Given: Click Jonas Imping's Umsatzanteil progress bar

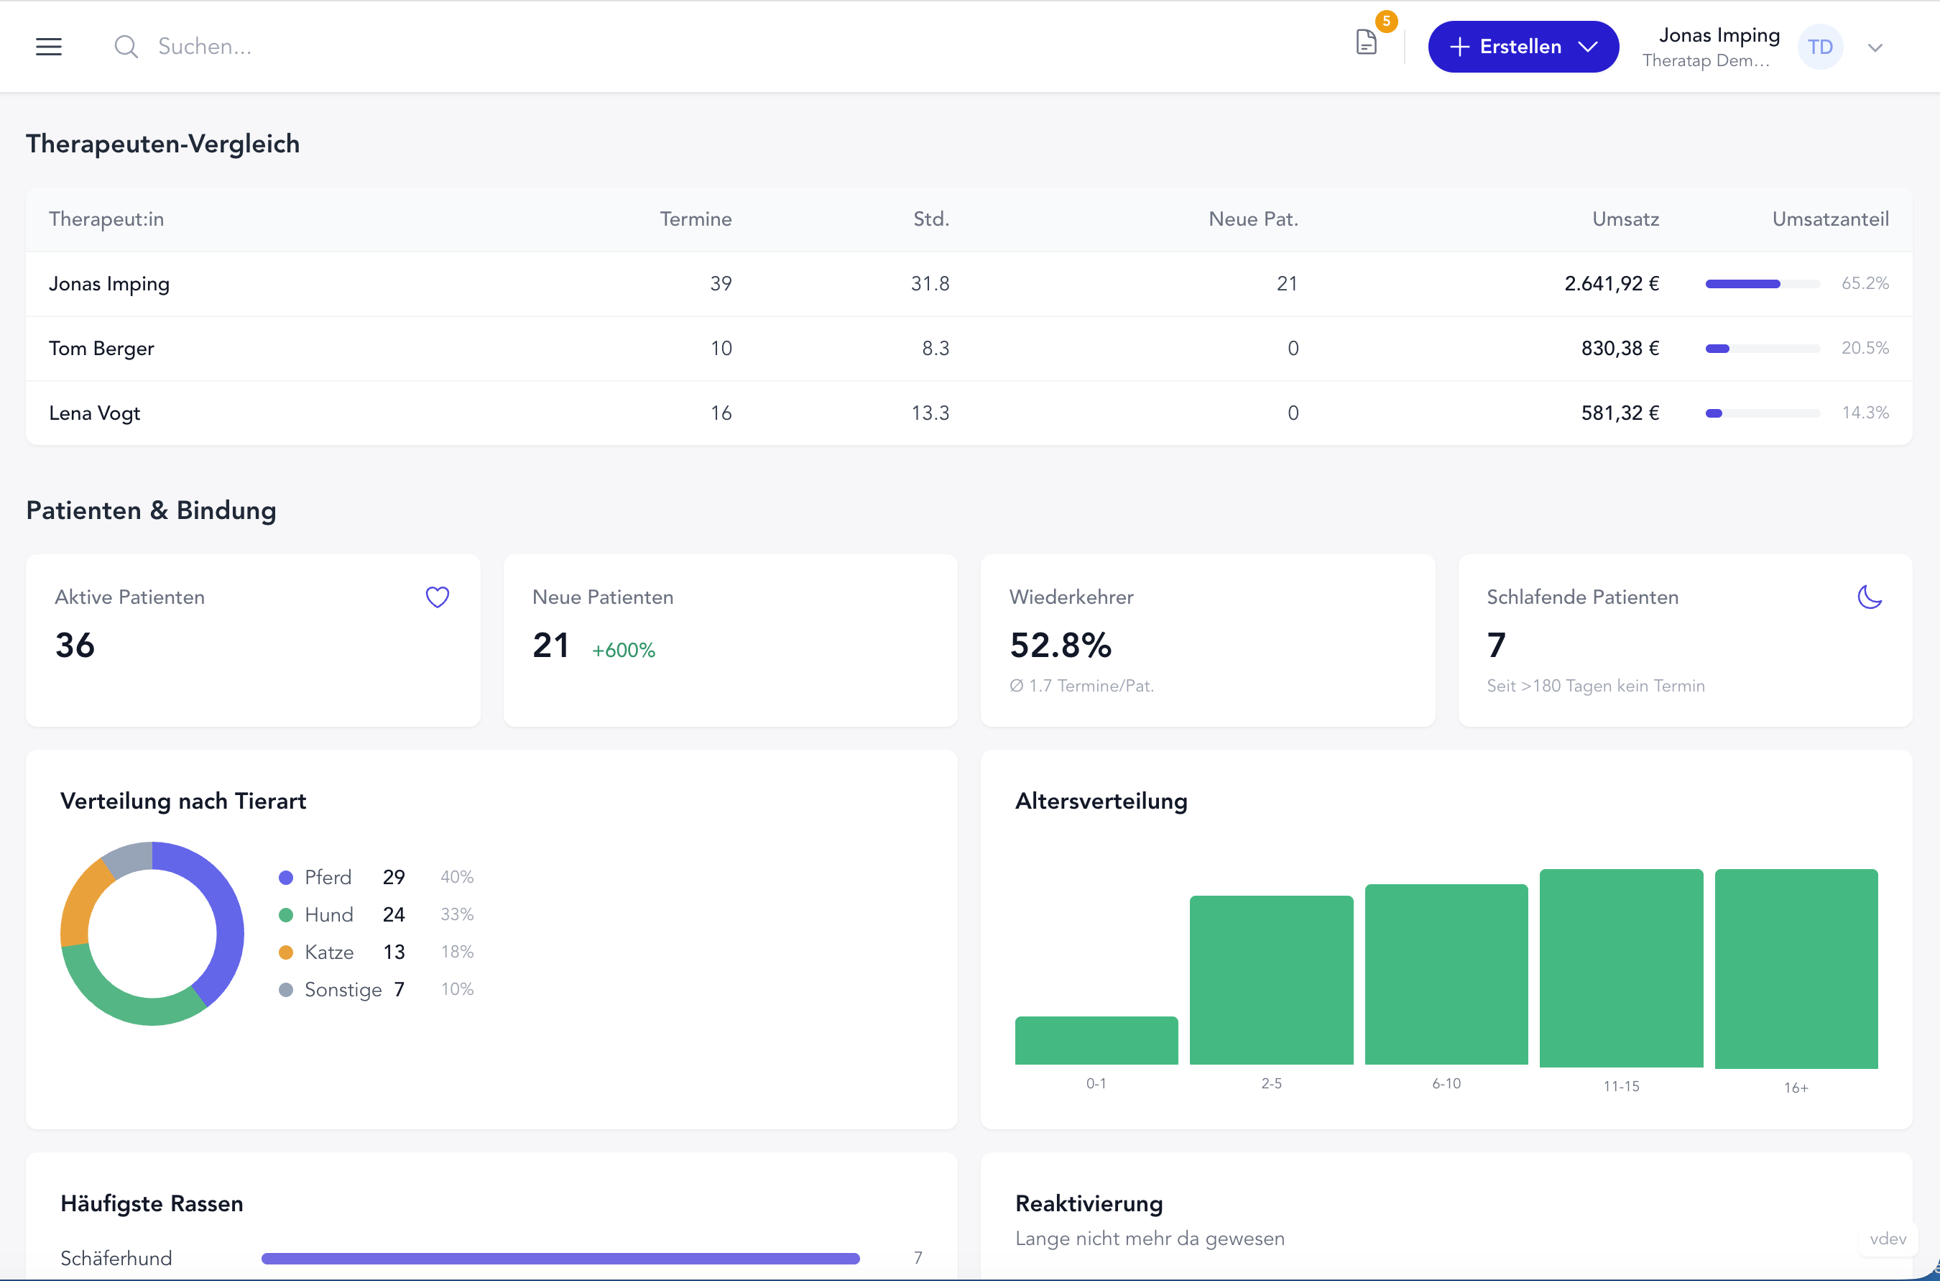Looking at the screenshot, I should tap(1762, 283).
